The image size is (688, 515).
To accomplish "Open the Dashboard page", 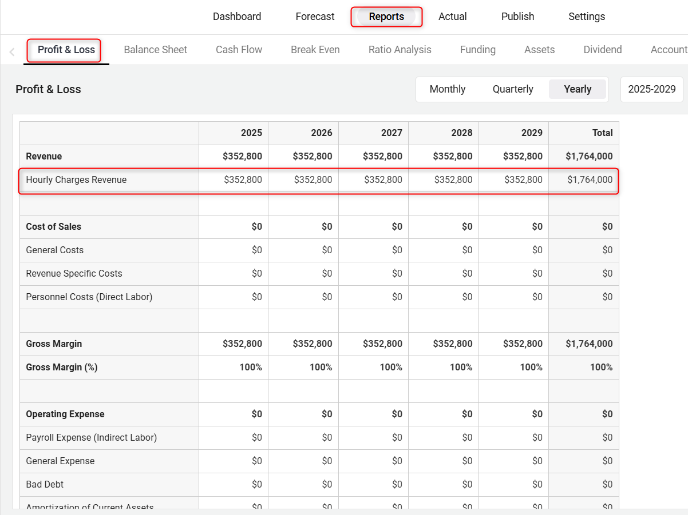I will [x=237, y=17].
